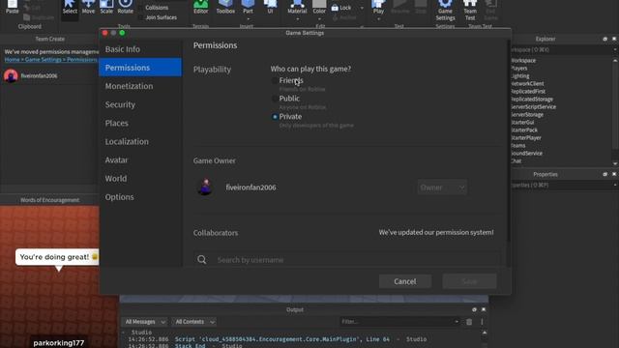This screenshot has width=619, height=348.
Task: Select the Select tool in toolbar
Action: [70, 7]
